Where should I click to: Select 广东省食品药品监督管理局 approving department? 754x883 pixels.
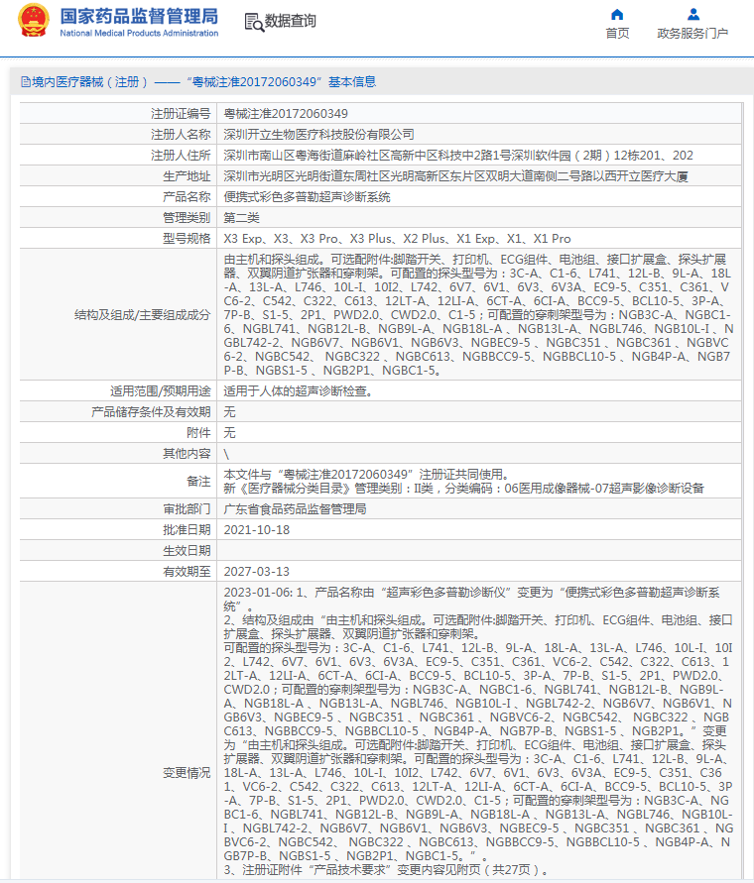click(x=295, y=509)
